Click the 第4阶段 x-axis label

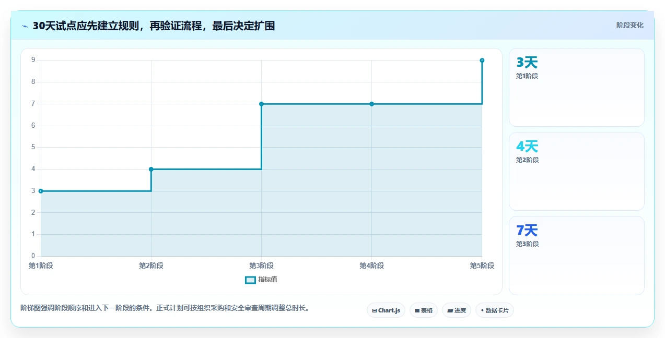[x=371, y=265]
